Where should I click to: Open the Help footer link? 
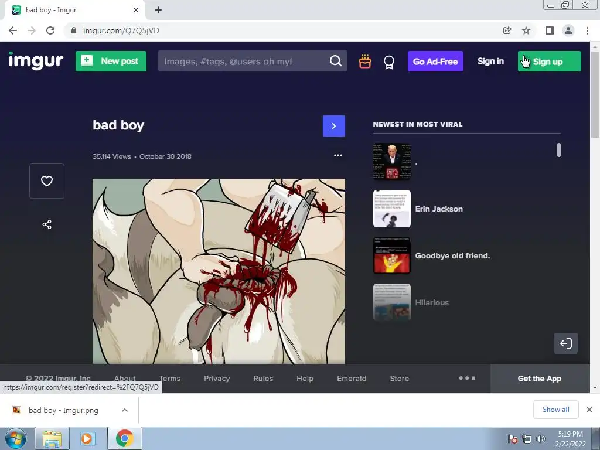pos(305,379)
